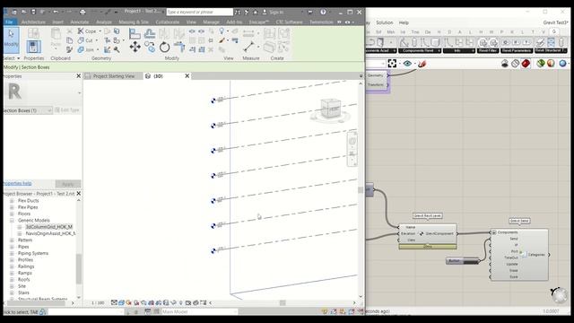Click the sketch feather icon in Grasshopper toolbar
Screen dimensions: 574x323
[422, 64]
